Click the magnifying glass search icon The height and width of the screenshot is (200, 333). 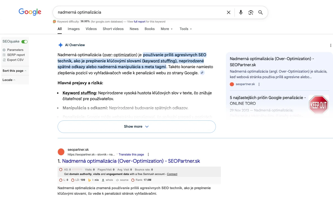(x=260, y=13)
